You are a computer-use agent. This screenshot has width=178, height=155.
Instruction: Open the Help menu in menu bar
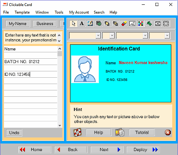pos(113,12)
